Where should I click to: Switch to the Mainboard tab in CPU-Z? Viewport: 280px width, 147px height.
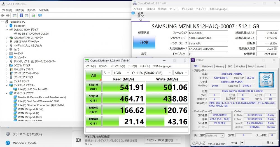[207, 66]
